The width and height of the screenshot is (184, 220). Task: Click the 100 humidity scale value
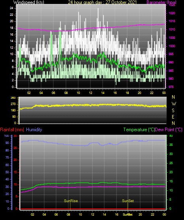6,136
